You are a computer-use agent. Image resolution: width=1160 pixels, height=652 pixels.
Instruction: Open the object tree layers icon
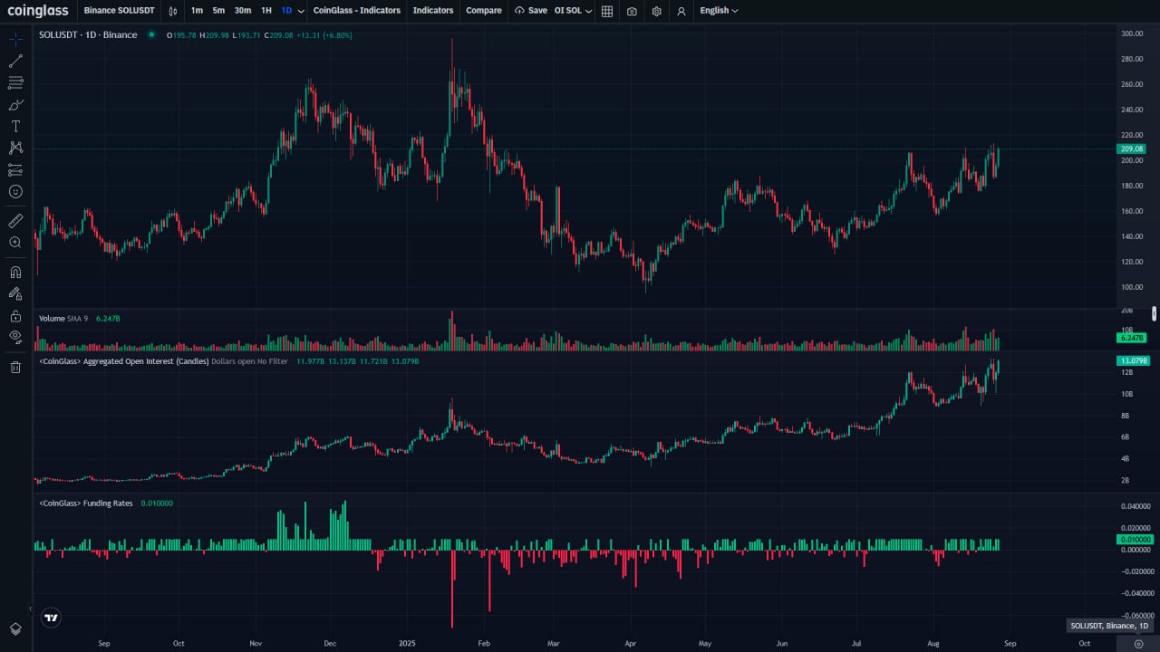pos(15,628)
